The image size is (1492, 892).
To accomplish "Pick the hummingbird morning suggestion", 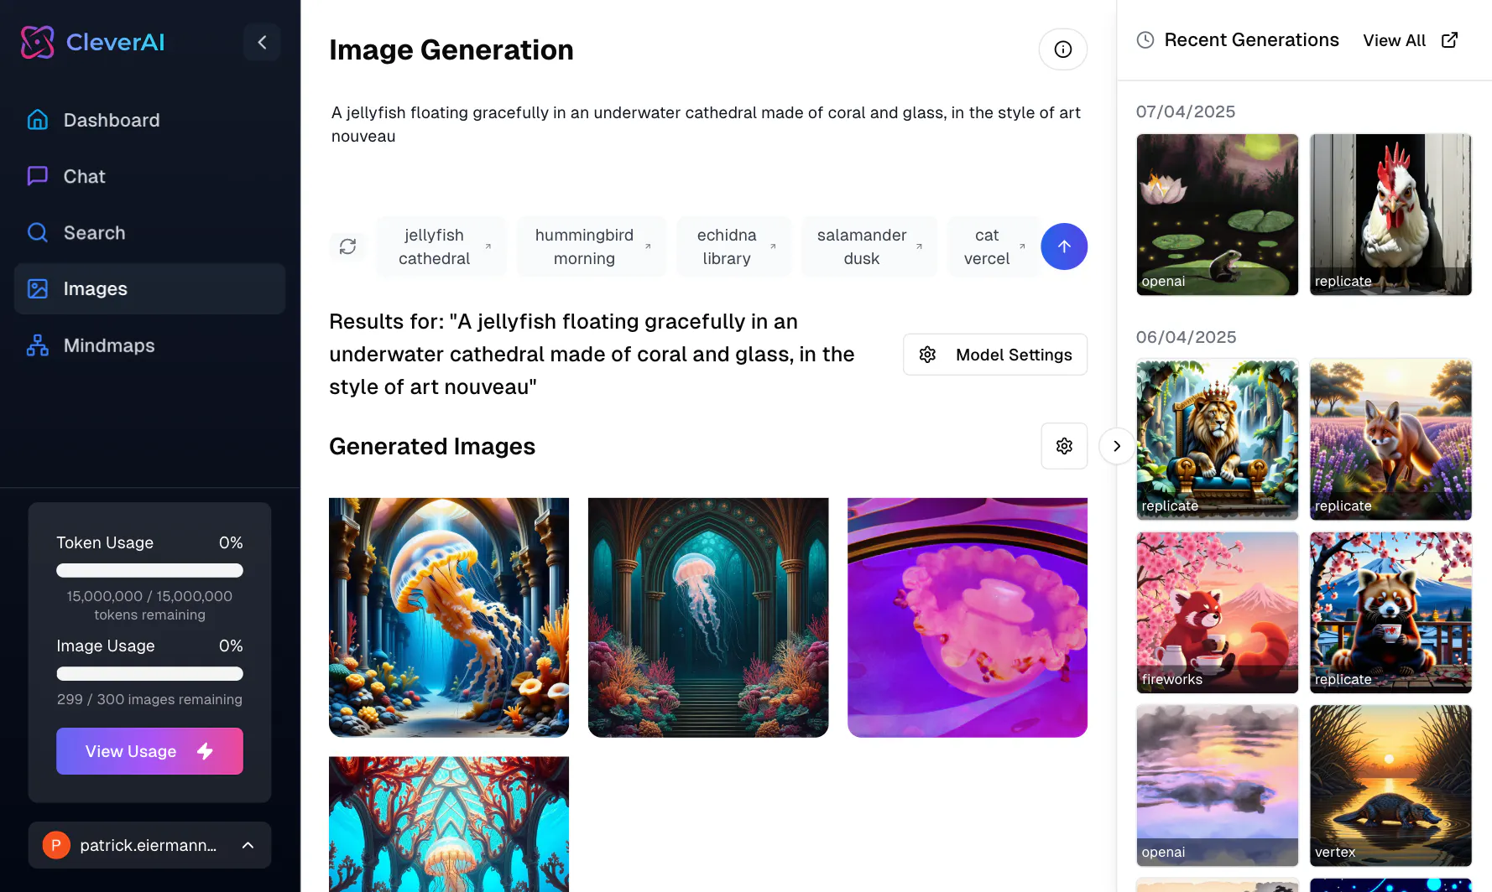I will (x=592, y=246).
